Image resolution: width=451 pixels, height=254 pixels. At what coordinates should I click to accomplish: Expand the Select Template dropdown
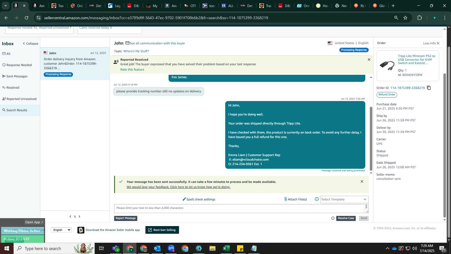click(344, 199)
